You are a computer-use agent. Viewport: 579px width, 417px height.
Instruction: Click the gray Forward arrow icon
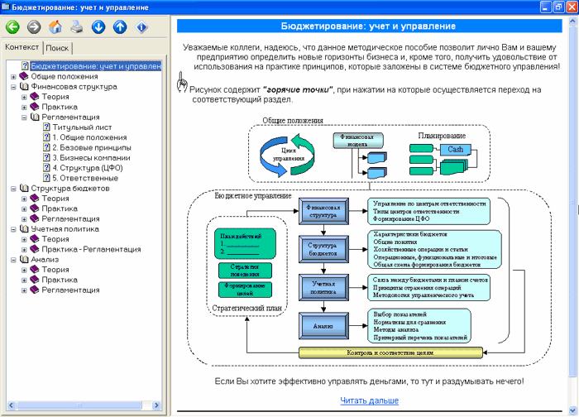[34, 27]
